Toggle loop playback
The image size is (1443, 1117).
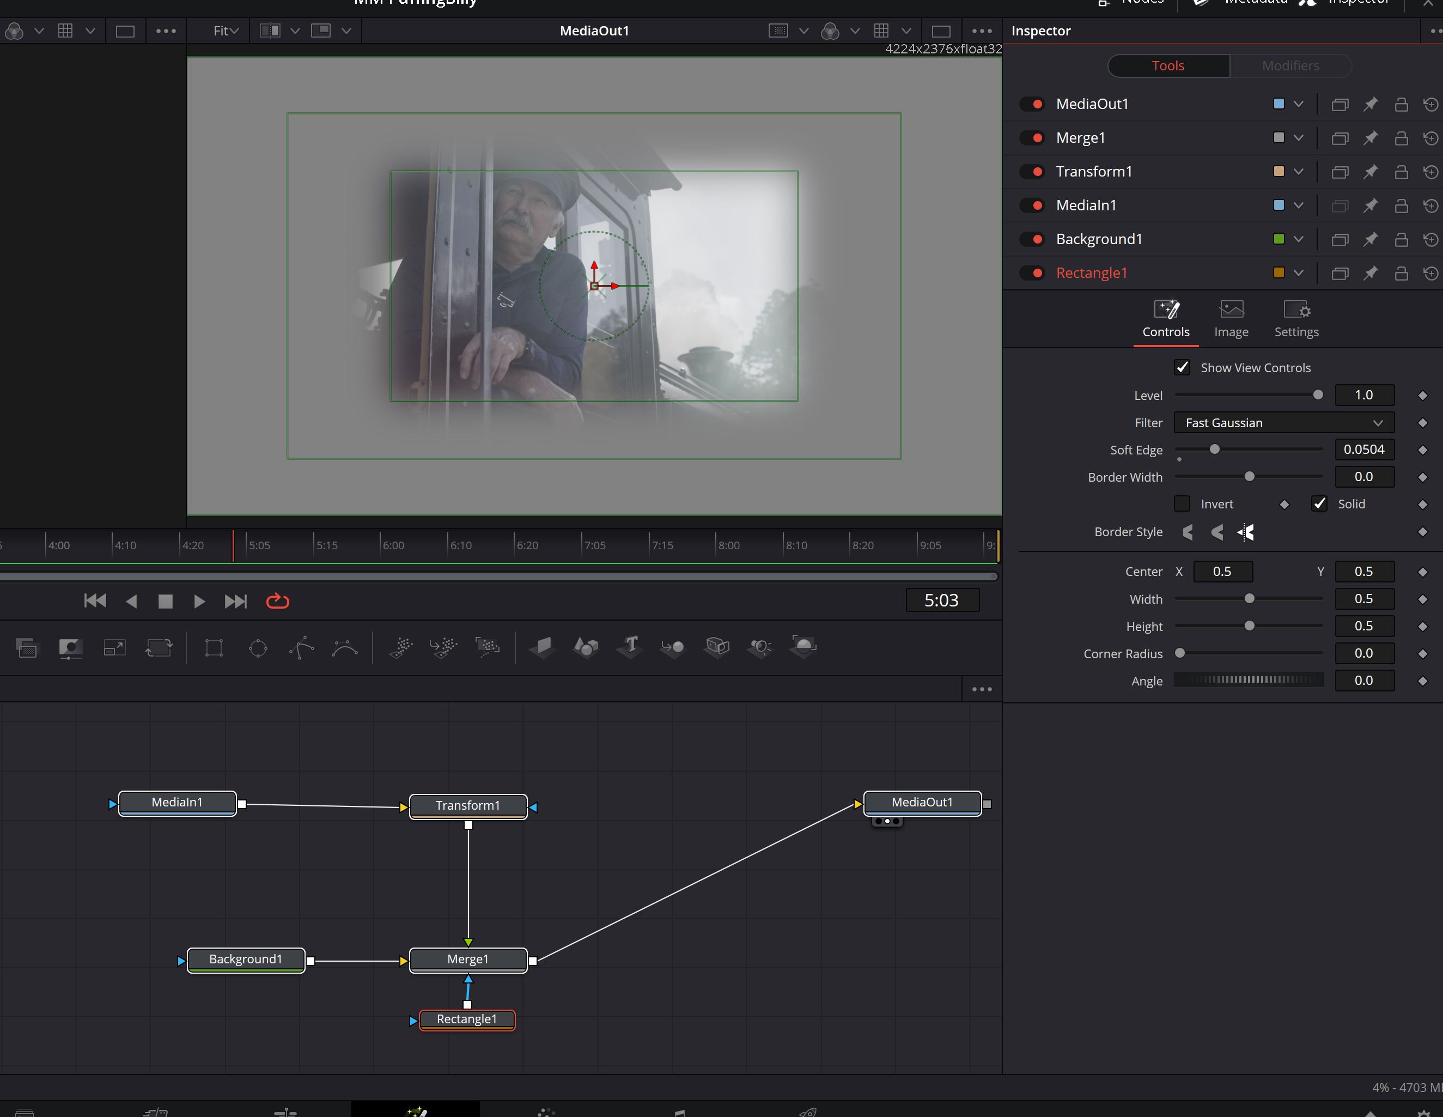277,601
